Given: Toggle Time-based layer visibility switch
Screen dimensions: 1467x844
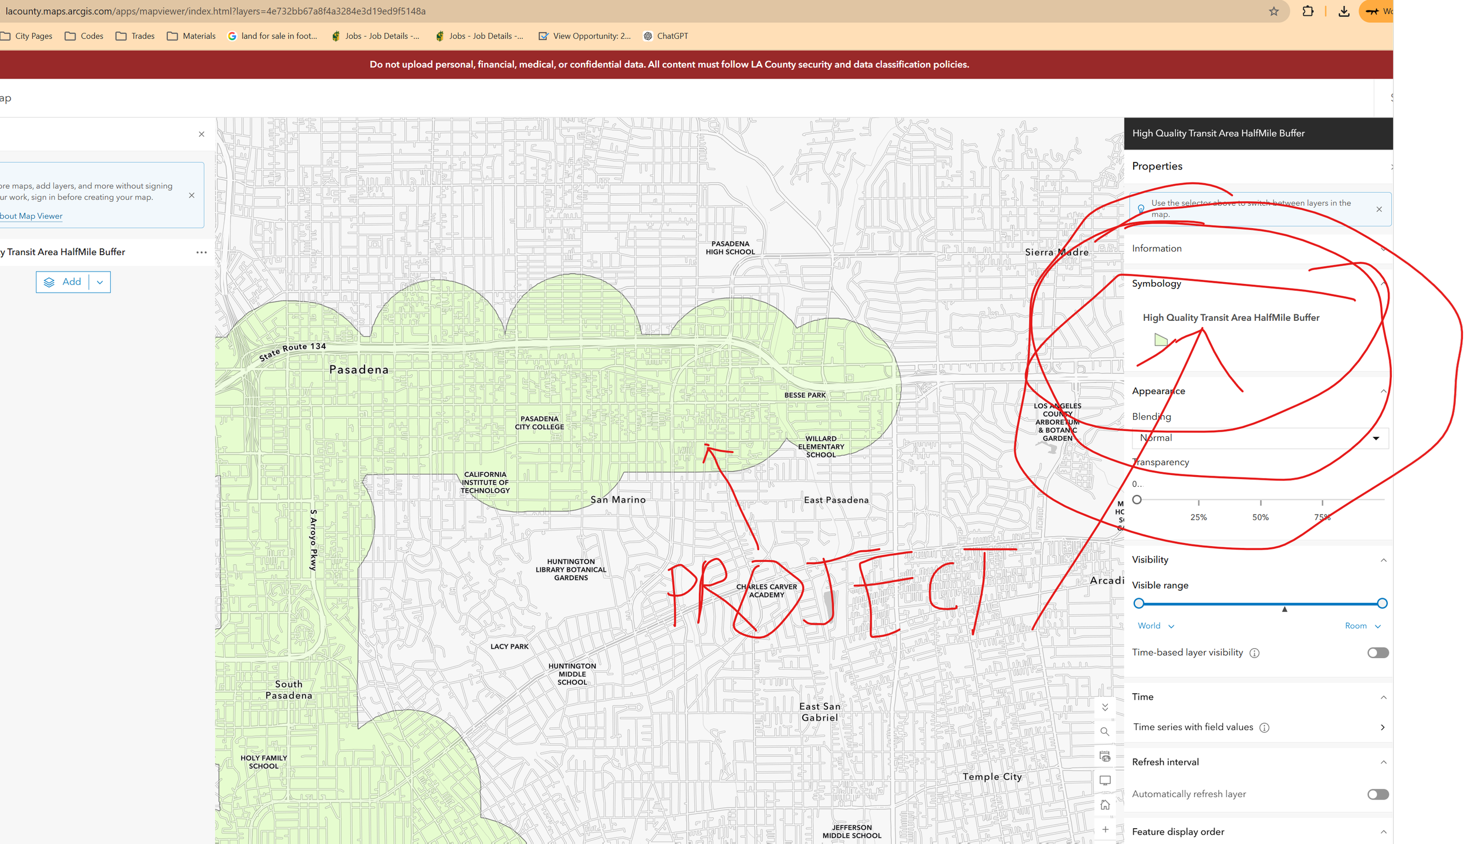Looking at the screenshot, I should point(1377,653).
